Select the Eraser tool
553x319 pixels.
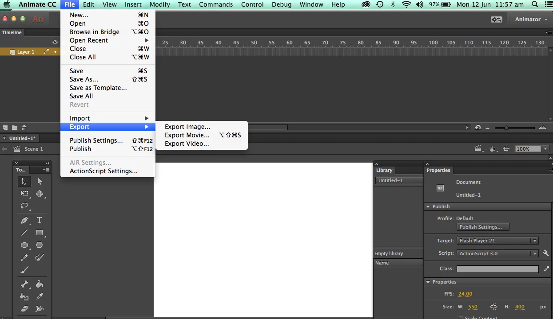24,309
